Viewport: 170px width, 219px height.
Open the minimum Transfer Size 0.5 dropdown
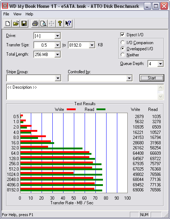point(57,45)
